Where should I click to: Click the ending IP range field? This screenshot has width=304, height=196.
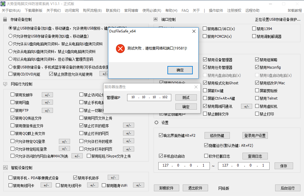coord(244,166)
